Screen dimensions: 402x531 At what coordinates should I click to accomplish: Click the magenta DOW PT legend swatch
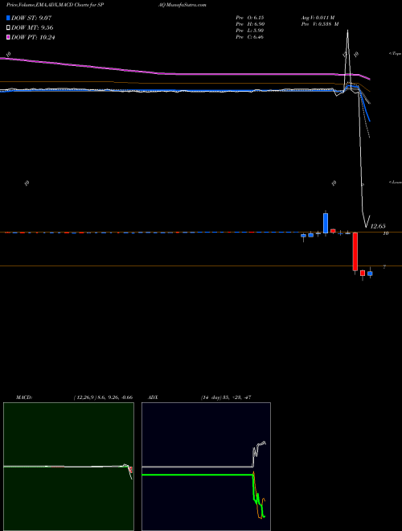8,37
